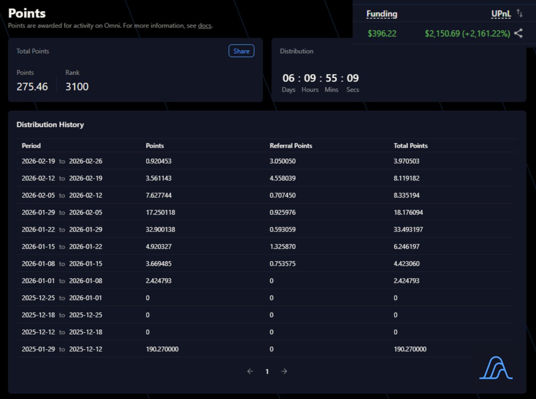
Task: Click referral points value 0.593059
Action: [283, 229]
